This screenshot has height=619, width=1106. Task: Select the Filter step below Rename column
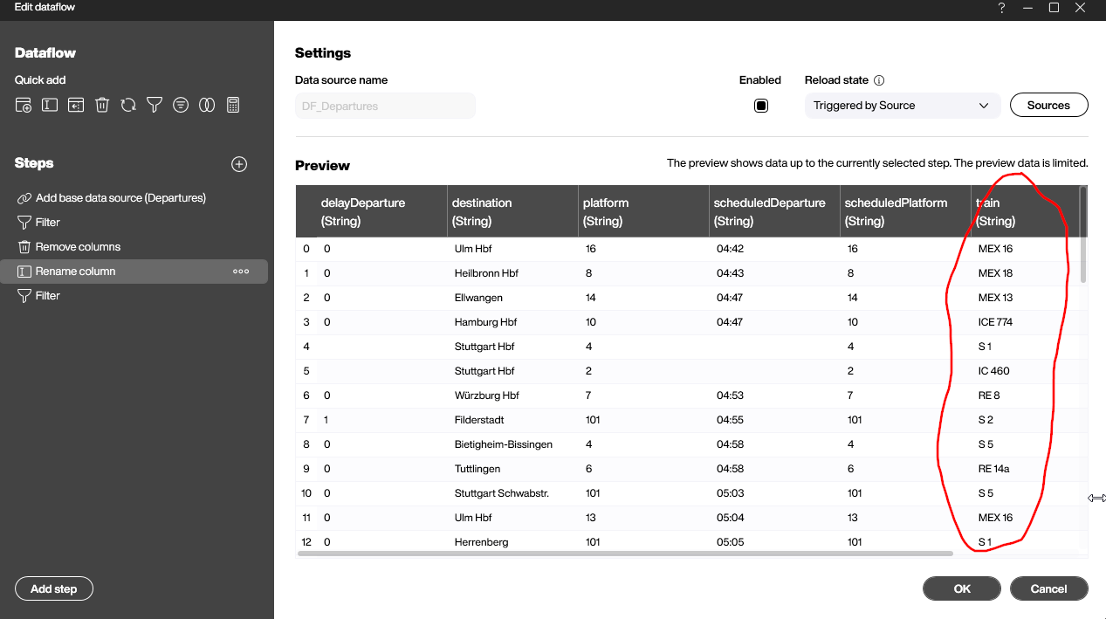click(x=48, y=296)
